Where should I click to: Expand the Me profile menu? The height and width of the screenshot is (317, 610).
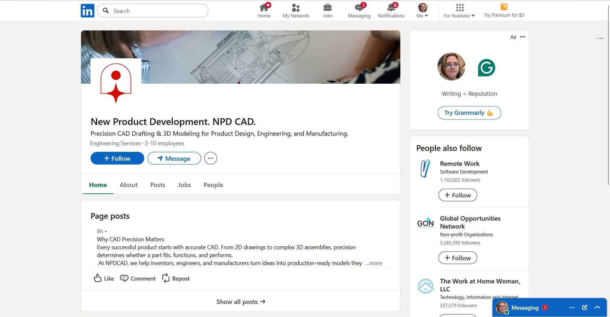tap(422, 10)
